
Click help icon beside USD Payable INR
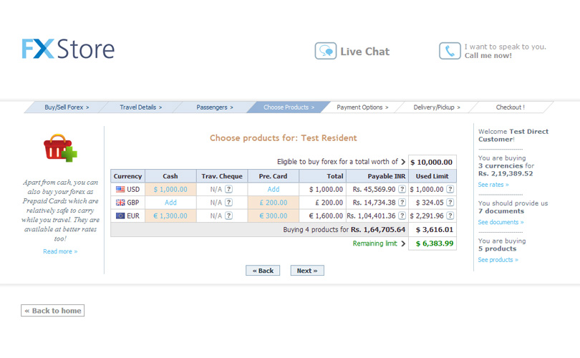click(x=402, y=190)
